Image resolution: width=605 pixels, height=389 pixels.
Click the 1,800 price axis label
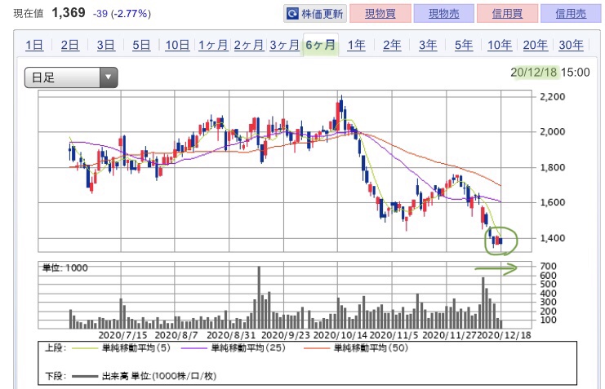[x=552, y=167]
